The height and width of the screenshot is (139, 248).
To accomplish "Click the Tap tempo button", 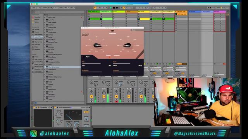I will (40, 8).
